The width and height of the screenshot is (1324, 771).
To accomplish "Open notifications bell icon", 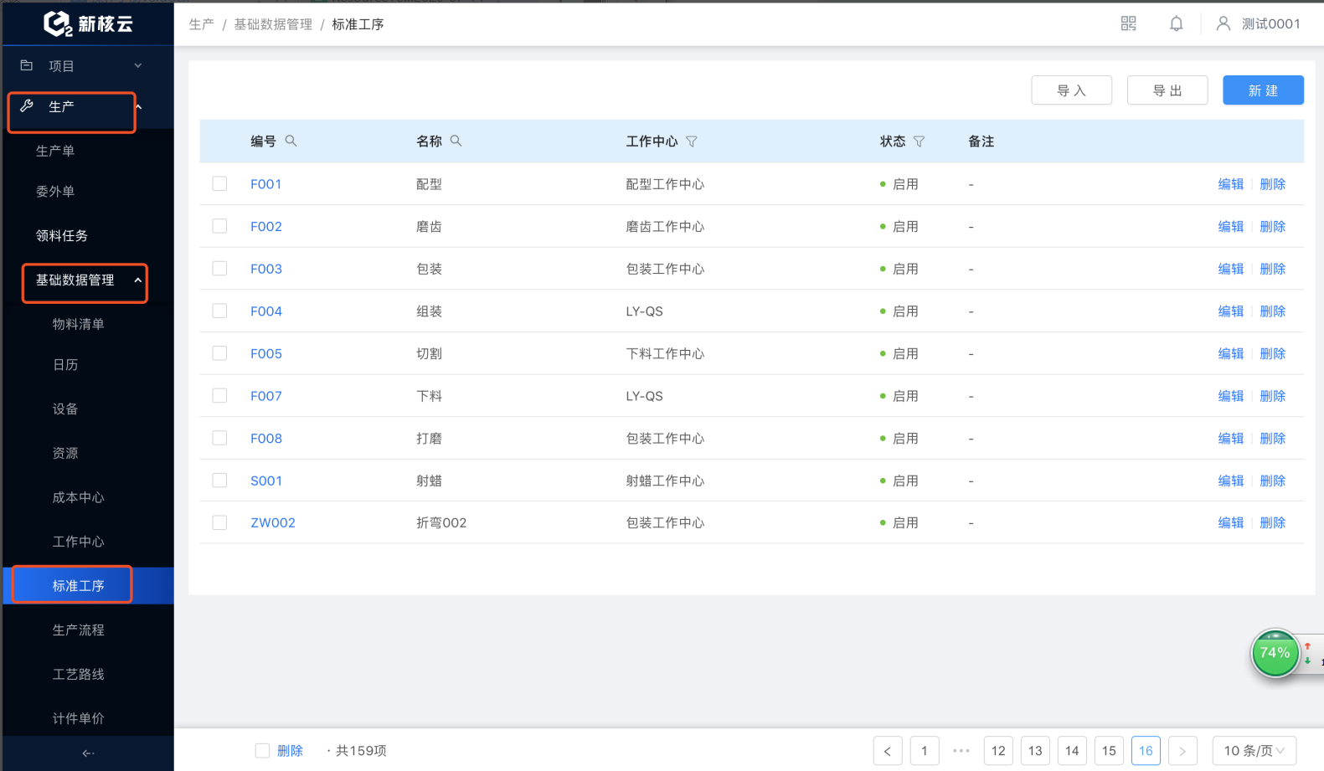I will [x=1176, y=23].
